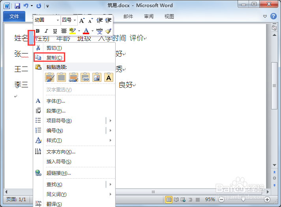281x207 pixels.
Task: Switch to Full Screen Reading view
Action: pyautogui.click(x=176, y=200)
